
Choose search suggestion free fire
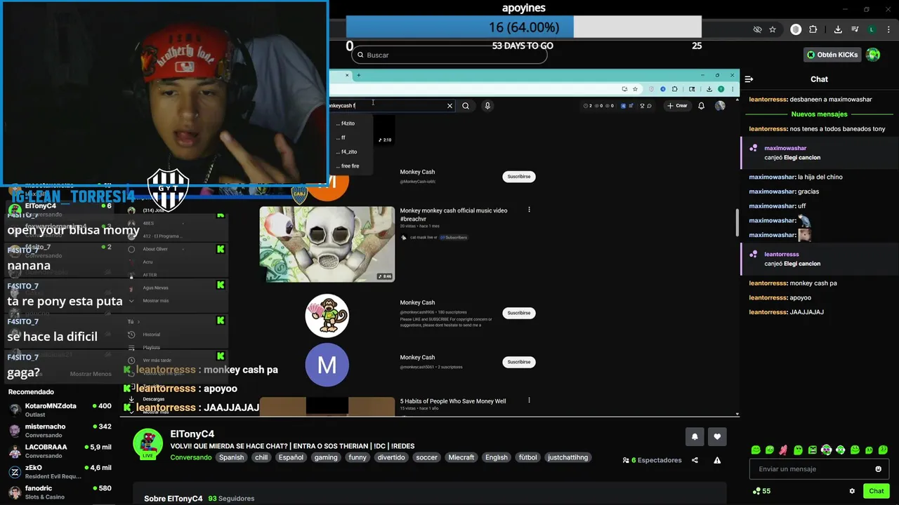pyautogui.click(x=349, y=166)
